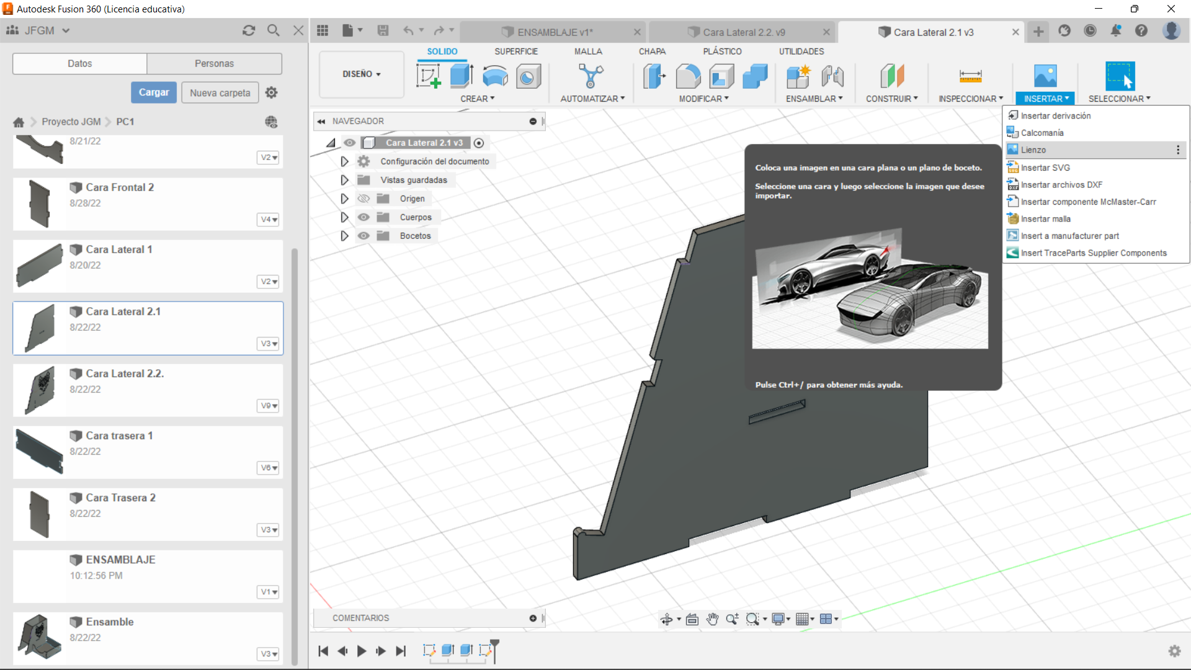Open the data panel search icon

(273, 30)
